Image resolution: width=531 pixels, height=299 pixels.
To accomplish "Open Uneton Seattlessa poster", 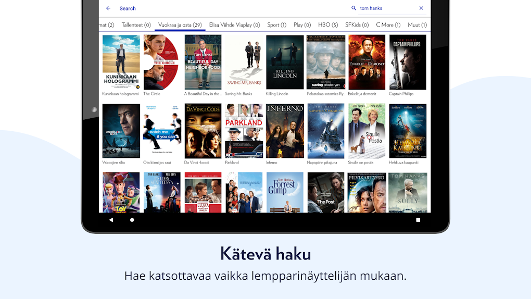I will pyautogui.click(x=162, y=193).
